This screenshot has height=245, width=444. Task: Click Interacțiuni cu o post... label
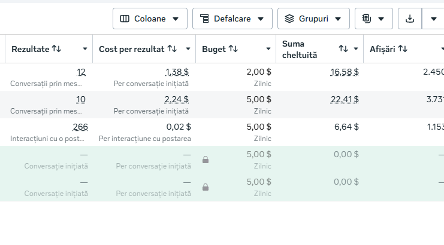point(47,139)
